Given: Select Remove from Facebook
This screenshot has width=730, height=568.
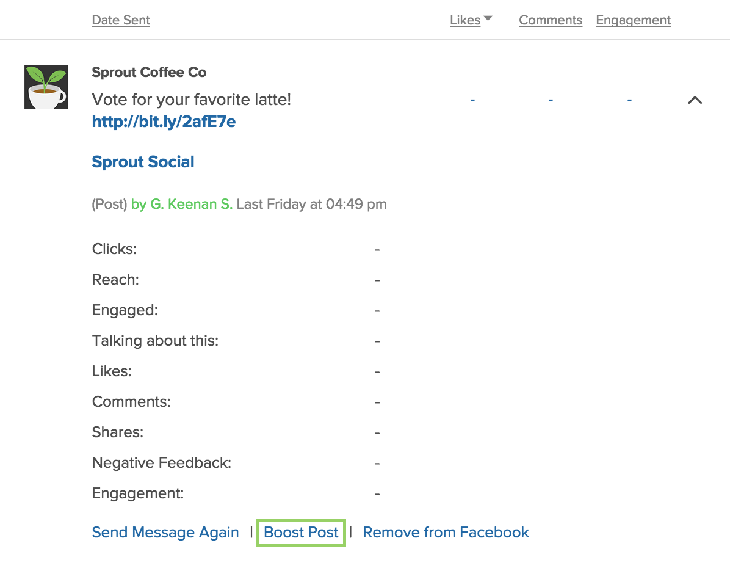Looking at the screenshot, I should [x=446, y=532].
